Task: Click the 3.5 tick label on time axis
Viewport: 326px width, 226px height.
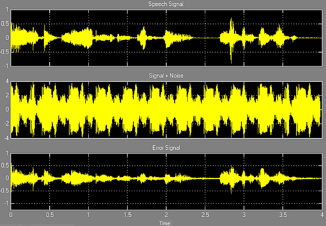Action: [x=283, y=215]
